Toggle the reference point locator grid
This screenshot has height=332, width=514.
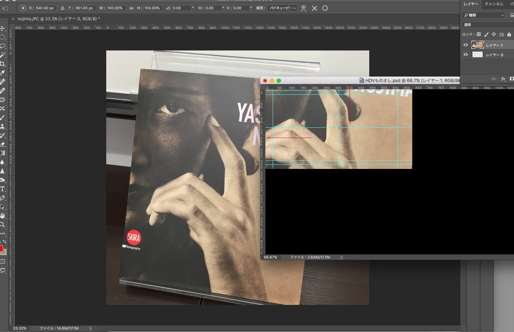pos(23,8)
